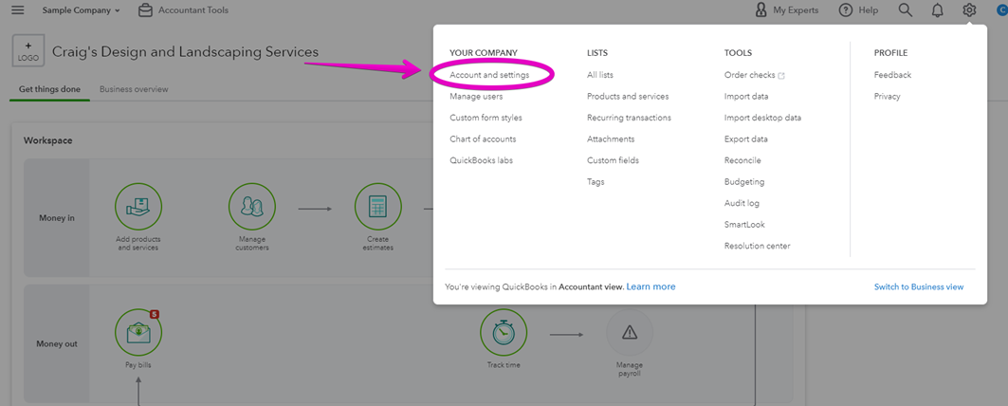The height and width of the screenshot is (406, 1008).
Task: Open Custom fields
Action: click(x=613, y=160)
